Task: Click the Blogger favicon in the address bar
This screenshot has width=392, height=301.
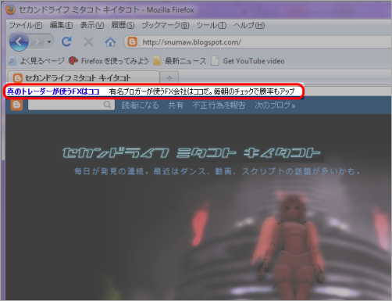Action: pyautogui.click(x=132, y=41)
